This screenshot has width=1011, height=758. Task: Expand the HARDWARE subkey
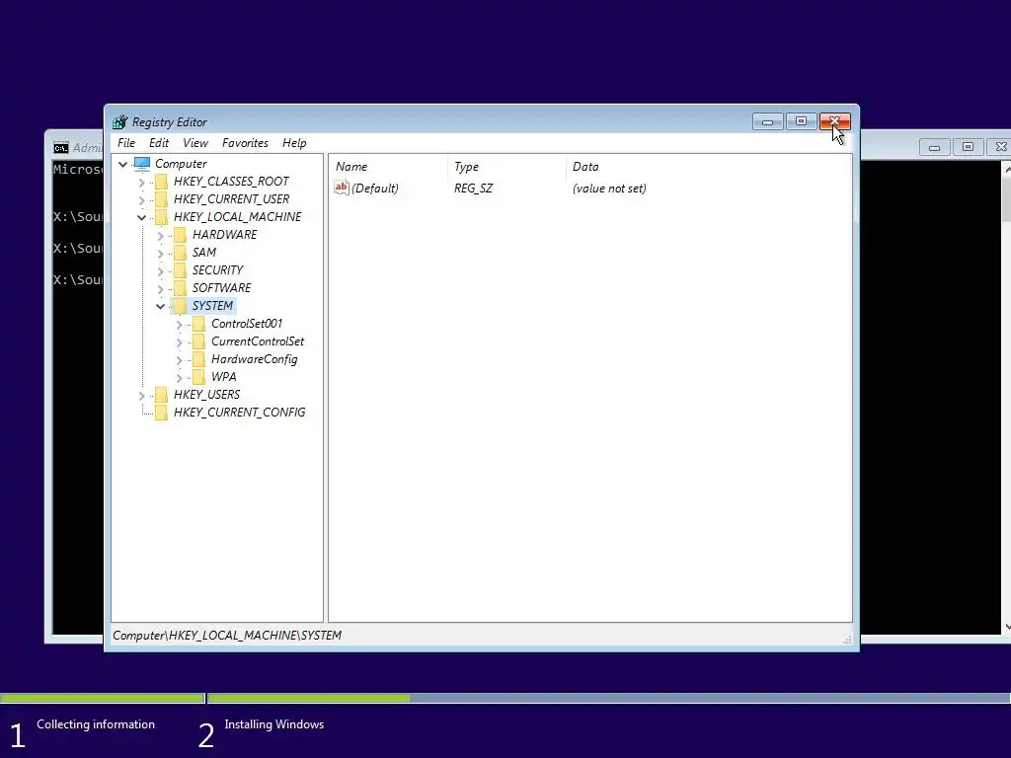[x=160, y=235]
